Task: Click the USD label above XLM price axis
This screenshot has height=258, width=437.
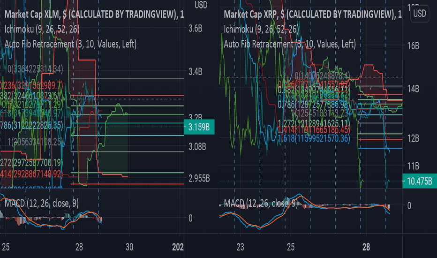Action: 201,5
